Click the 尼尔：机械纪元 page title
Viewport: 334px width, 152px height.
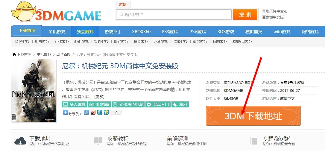point(120,66)
